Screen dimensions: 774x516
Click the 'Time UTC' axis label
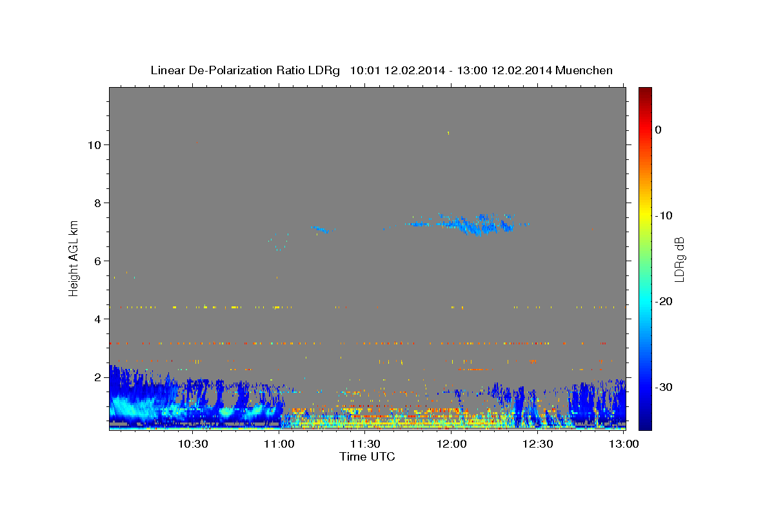click(x=367, y=457)
